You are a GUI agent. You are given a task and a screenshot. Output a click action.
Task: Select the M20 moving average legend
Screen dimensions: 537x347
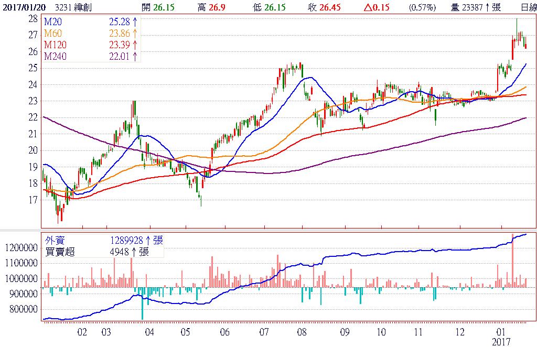(x=53, y=21)
